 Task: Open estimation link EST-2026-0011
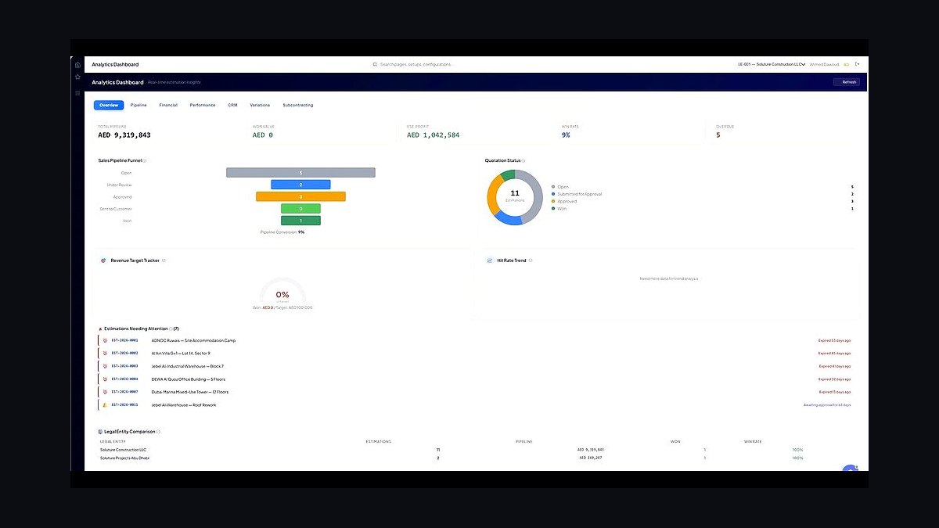point(125,405)
